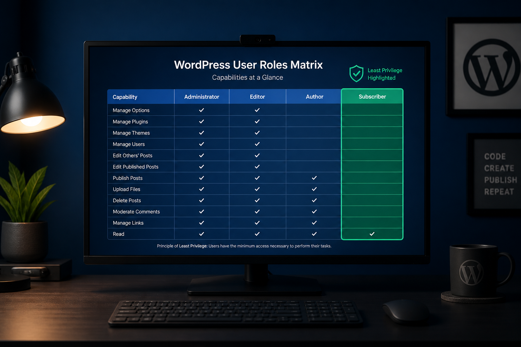Click the word 'CREATE' on the wall sign
Viewport: 521px width, 347px height.
tap(499, 168)
